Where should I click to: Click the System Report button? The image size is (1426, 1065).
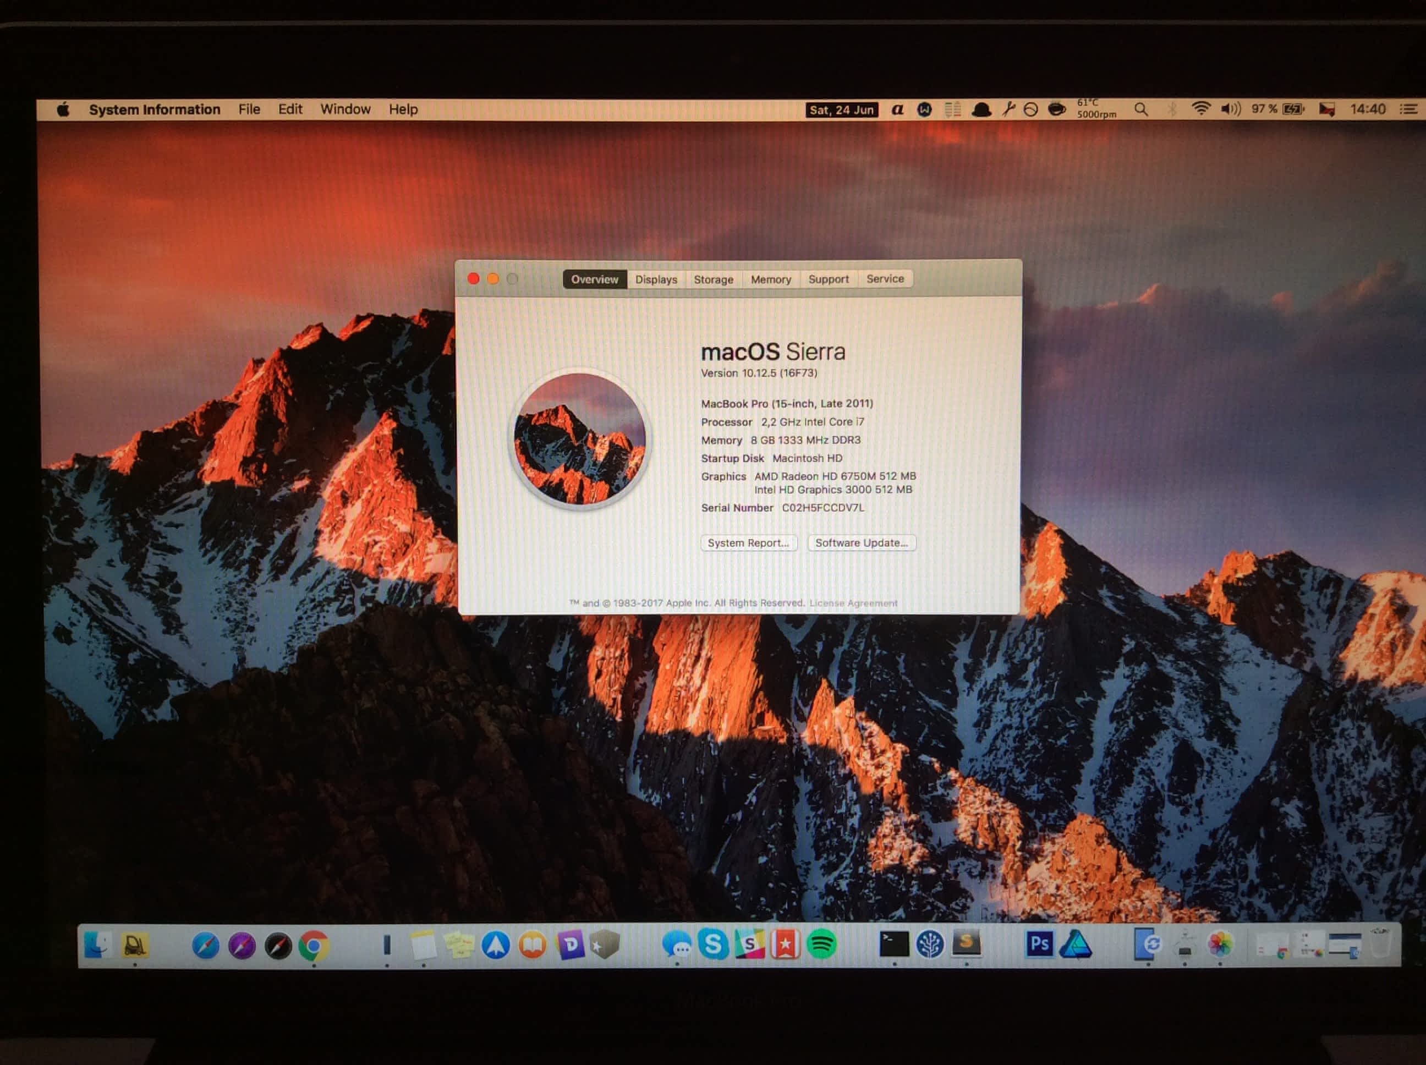748,543
